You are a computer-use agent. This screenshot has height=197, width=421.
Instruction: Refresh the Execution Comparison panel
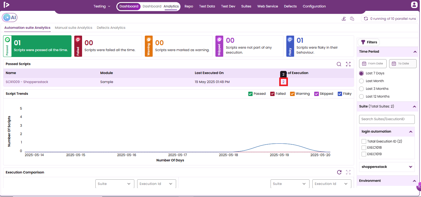coord(339,172)
